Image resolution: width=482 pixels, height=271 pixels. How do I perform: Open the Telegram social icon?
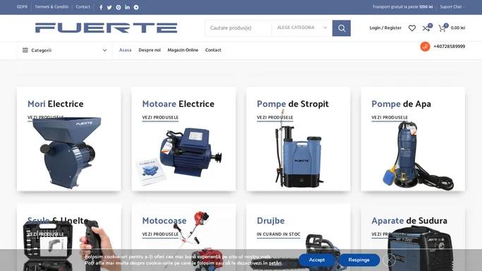[136, 7]
